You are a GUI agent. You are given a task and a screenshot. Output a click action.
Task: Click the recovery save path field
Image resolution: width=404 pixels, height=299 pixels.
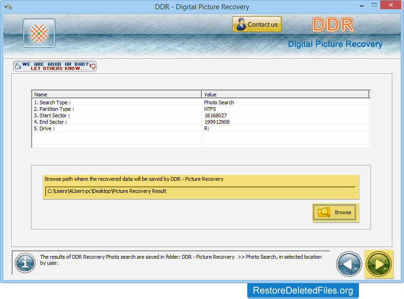[200, 191]
